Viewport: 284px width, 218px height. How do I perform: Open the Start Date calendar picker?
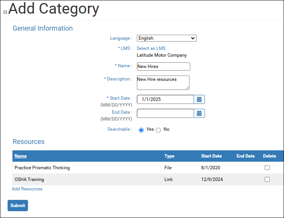click(x=199, y=99)
